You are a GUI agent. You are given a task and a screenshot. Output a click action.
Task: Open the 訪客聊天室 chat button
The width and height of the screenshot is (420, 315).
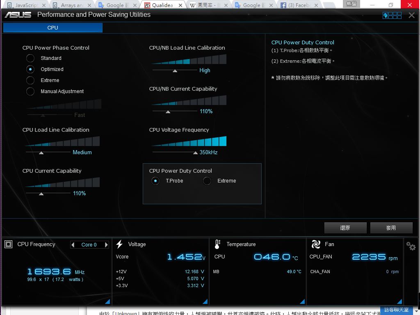tap(397, 310)
